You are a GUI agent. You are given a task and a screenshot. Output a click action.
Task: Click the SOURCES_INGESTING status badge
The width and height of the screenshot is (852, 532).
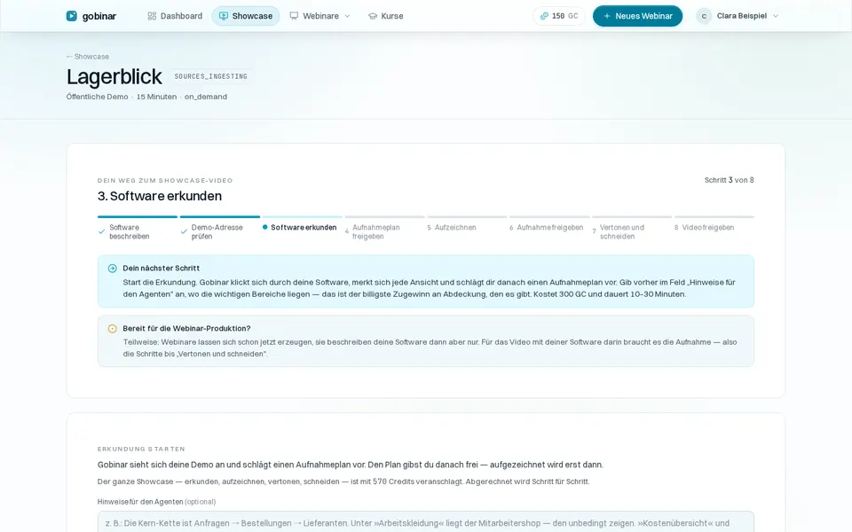click(211, 76)
